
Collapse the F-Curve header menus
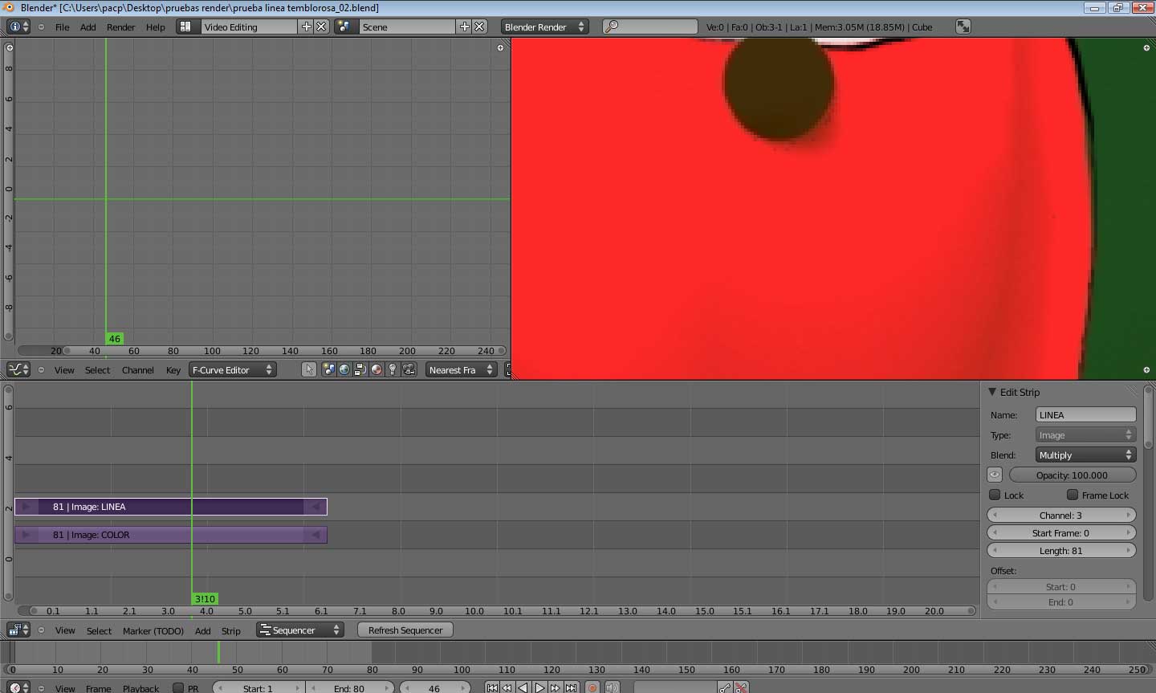pos(41,369)
